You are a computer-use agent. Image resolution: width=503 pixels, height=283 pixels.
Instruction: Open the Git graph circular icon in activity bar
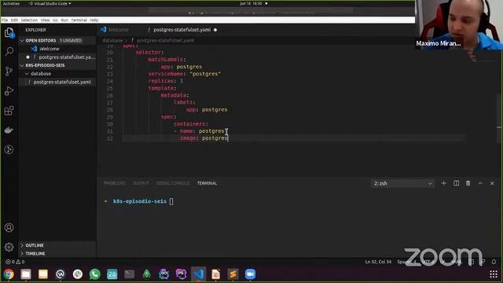click(x=9, y=149)
